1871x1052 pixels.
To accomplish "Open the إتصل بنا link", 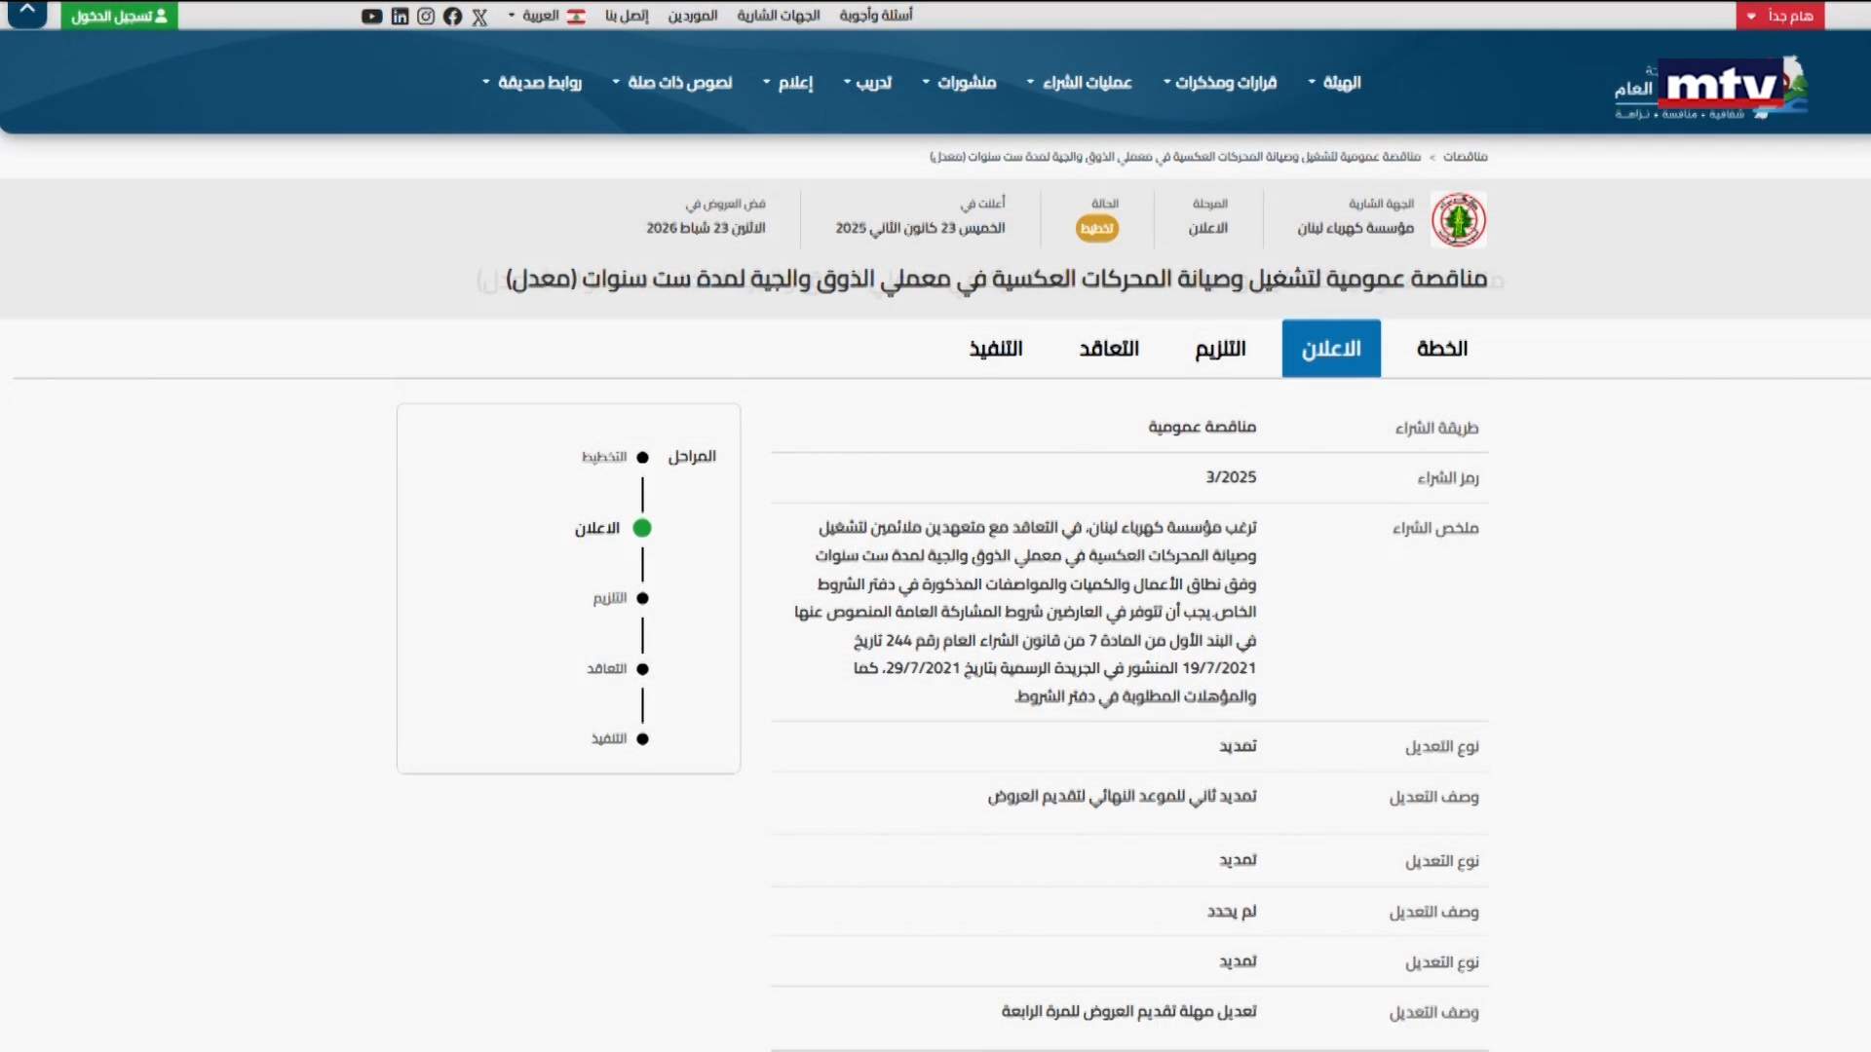I will 629,16.
